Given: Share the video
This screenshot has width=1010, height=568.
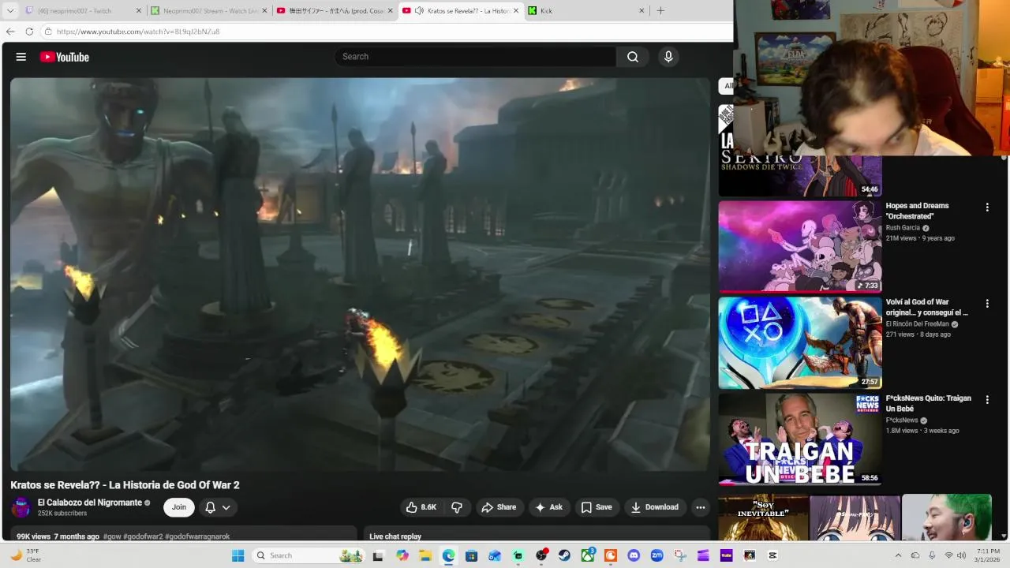Looking at the screenshot, I should pyautogui.click(x=499, y=507).
